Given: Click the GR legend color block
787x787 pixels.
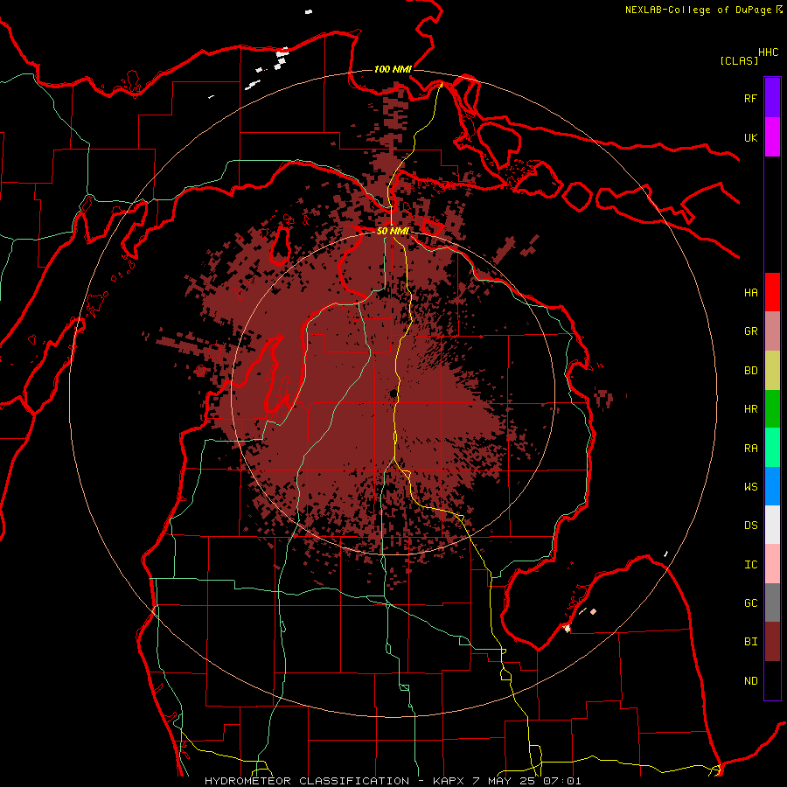Looking at the screenshot, I should (772, 331).
